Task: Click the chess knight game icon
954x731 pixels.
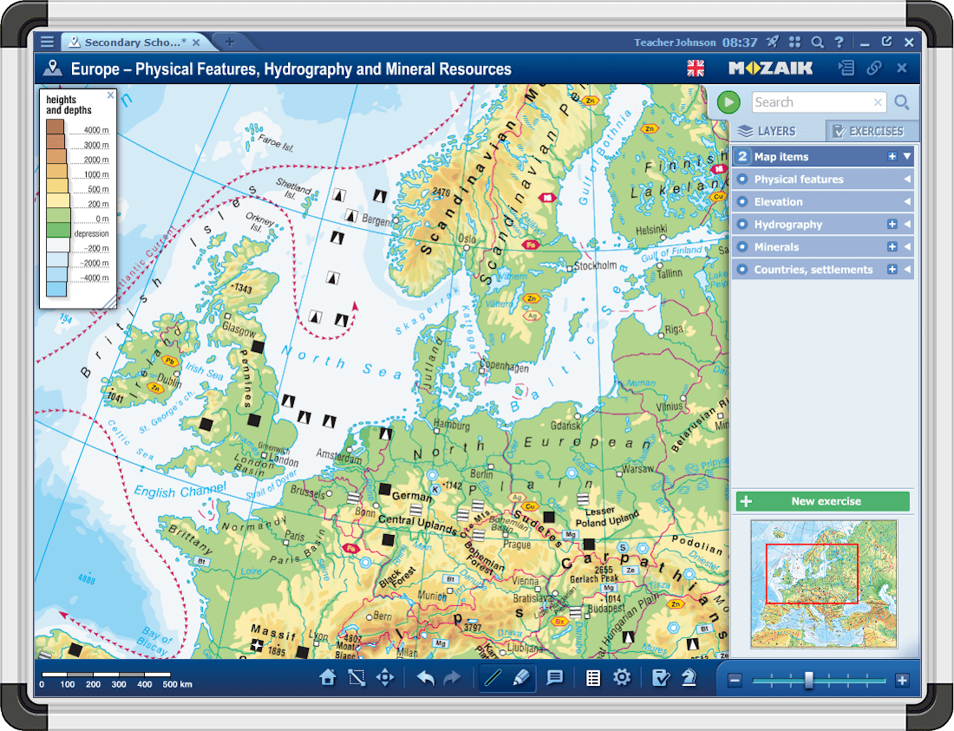Action: tap(689, 678)
